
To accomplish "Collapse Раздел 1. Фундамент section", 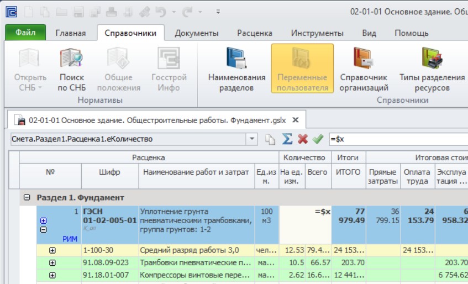I will [27, 197].
